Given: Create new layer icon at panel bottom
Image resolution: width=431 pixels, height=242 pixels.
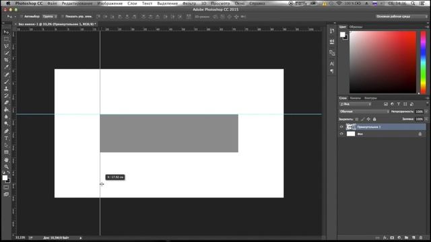Looking at the screenshot, I should point(413,237).
